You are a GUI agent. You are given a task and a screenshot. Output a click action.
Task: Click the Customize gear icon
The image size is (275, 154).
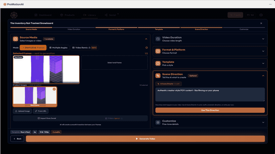pyautogui.click(x=158, y=122)
